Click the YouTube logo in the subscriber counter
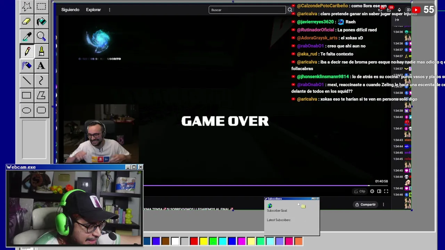This screenshot has height=250, width=445. tap(416, 10)
